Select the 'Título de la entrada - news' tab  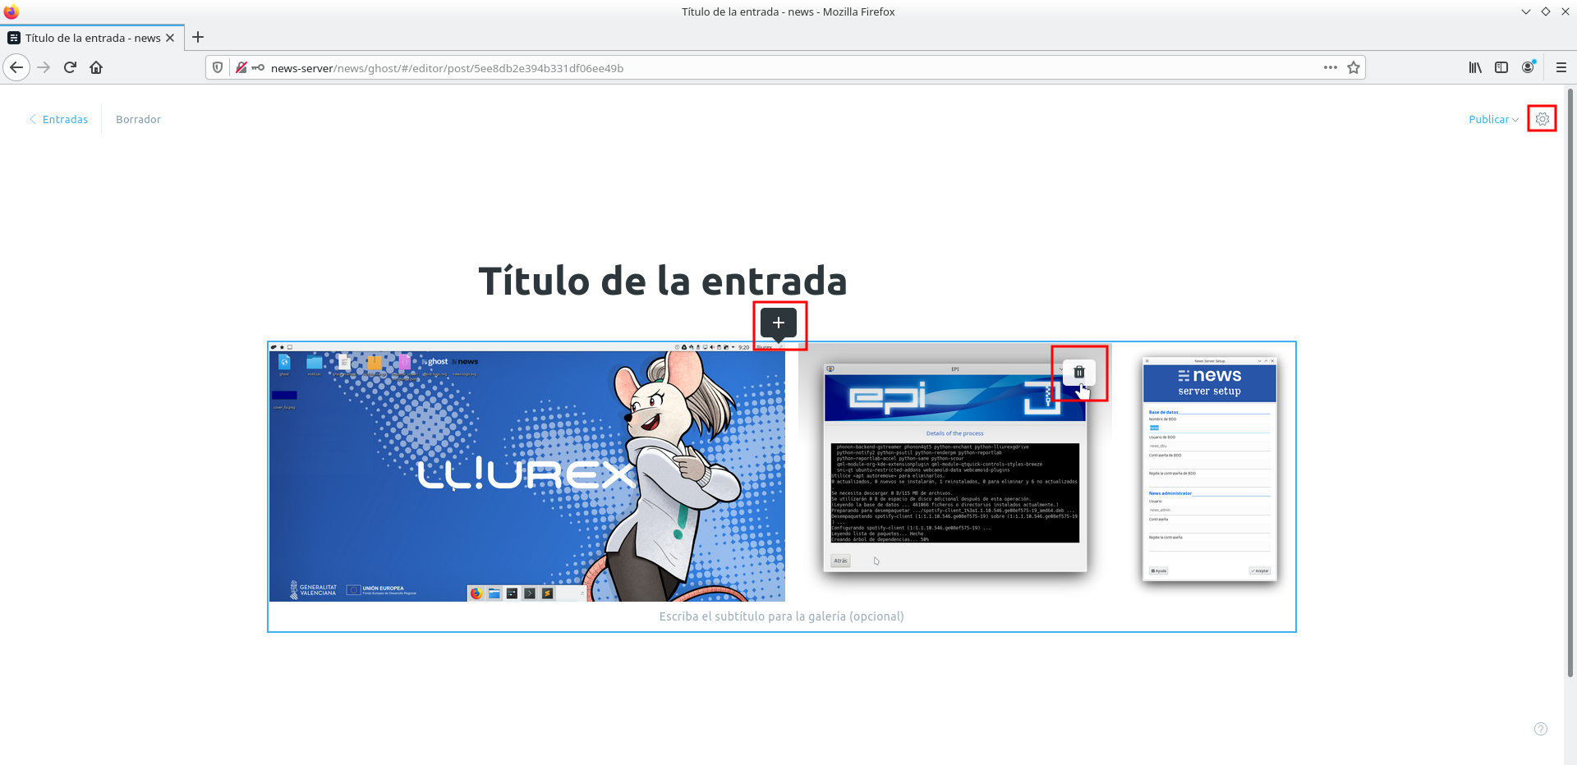click(92, 38)
